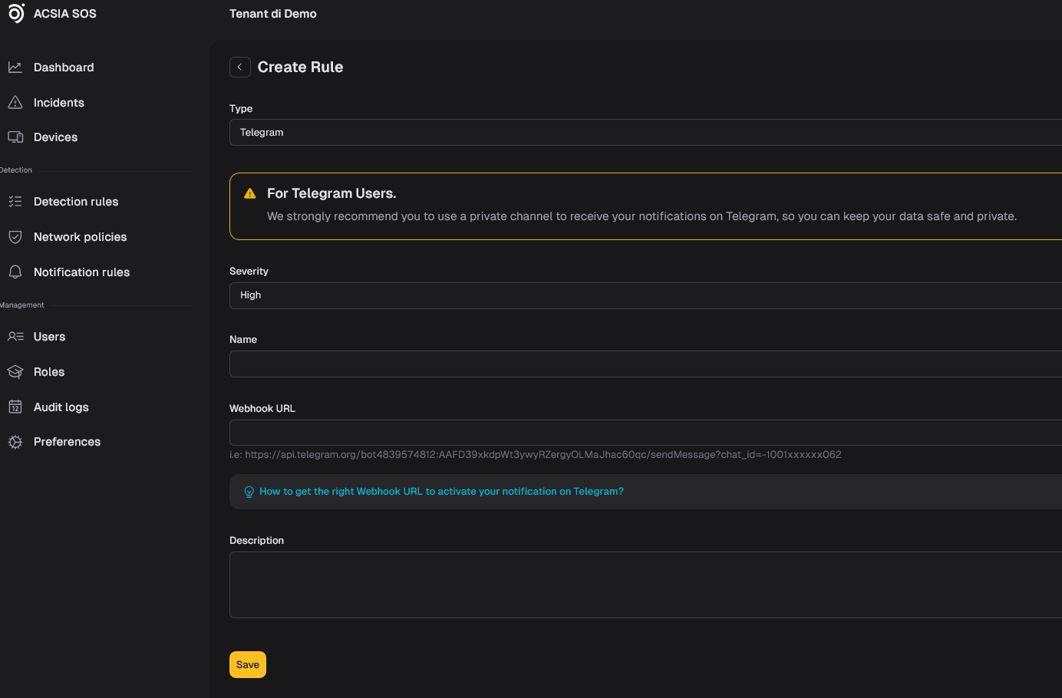Click the Network policies shield icon
This screenshot has width=1062, height=698.
tap(15, 237)
